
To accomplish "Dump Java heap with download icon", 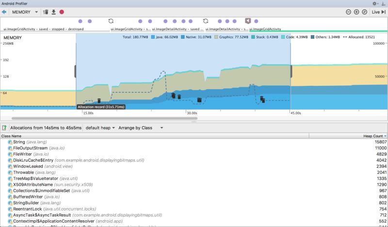I will (53, 12).
